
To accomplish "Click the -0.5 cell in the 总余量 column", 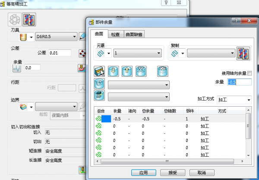I will point(145,119).
